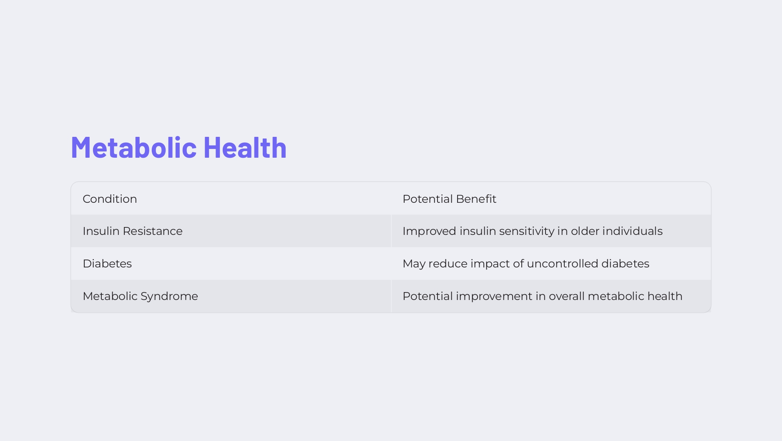Click the word uncontrolled in Diabetes row
This screenshot has width=782, height=441.
562,264
